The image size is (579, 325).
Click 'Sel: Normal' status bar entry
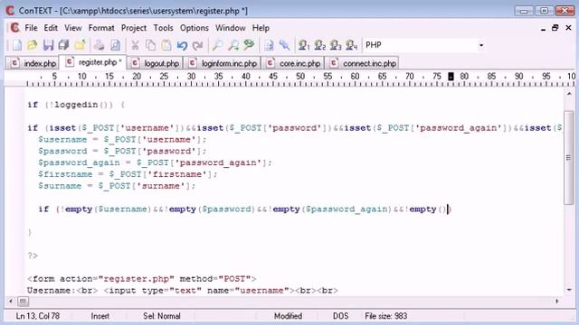click(x=162, y=316)
